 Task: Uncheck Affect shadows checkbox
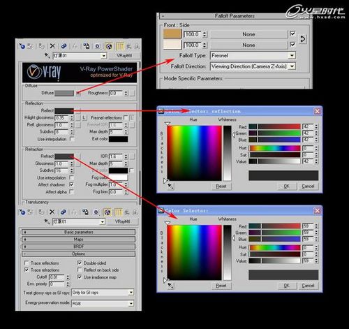72,184
